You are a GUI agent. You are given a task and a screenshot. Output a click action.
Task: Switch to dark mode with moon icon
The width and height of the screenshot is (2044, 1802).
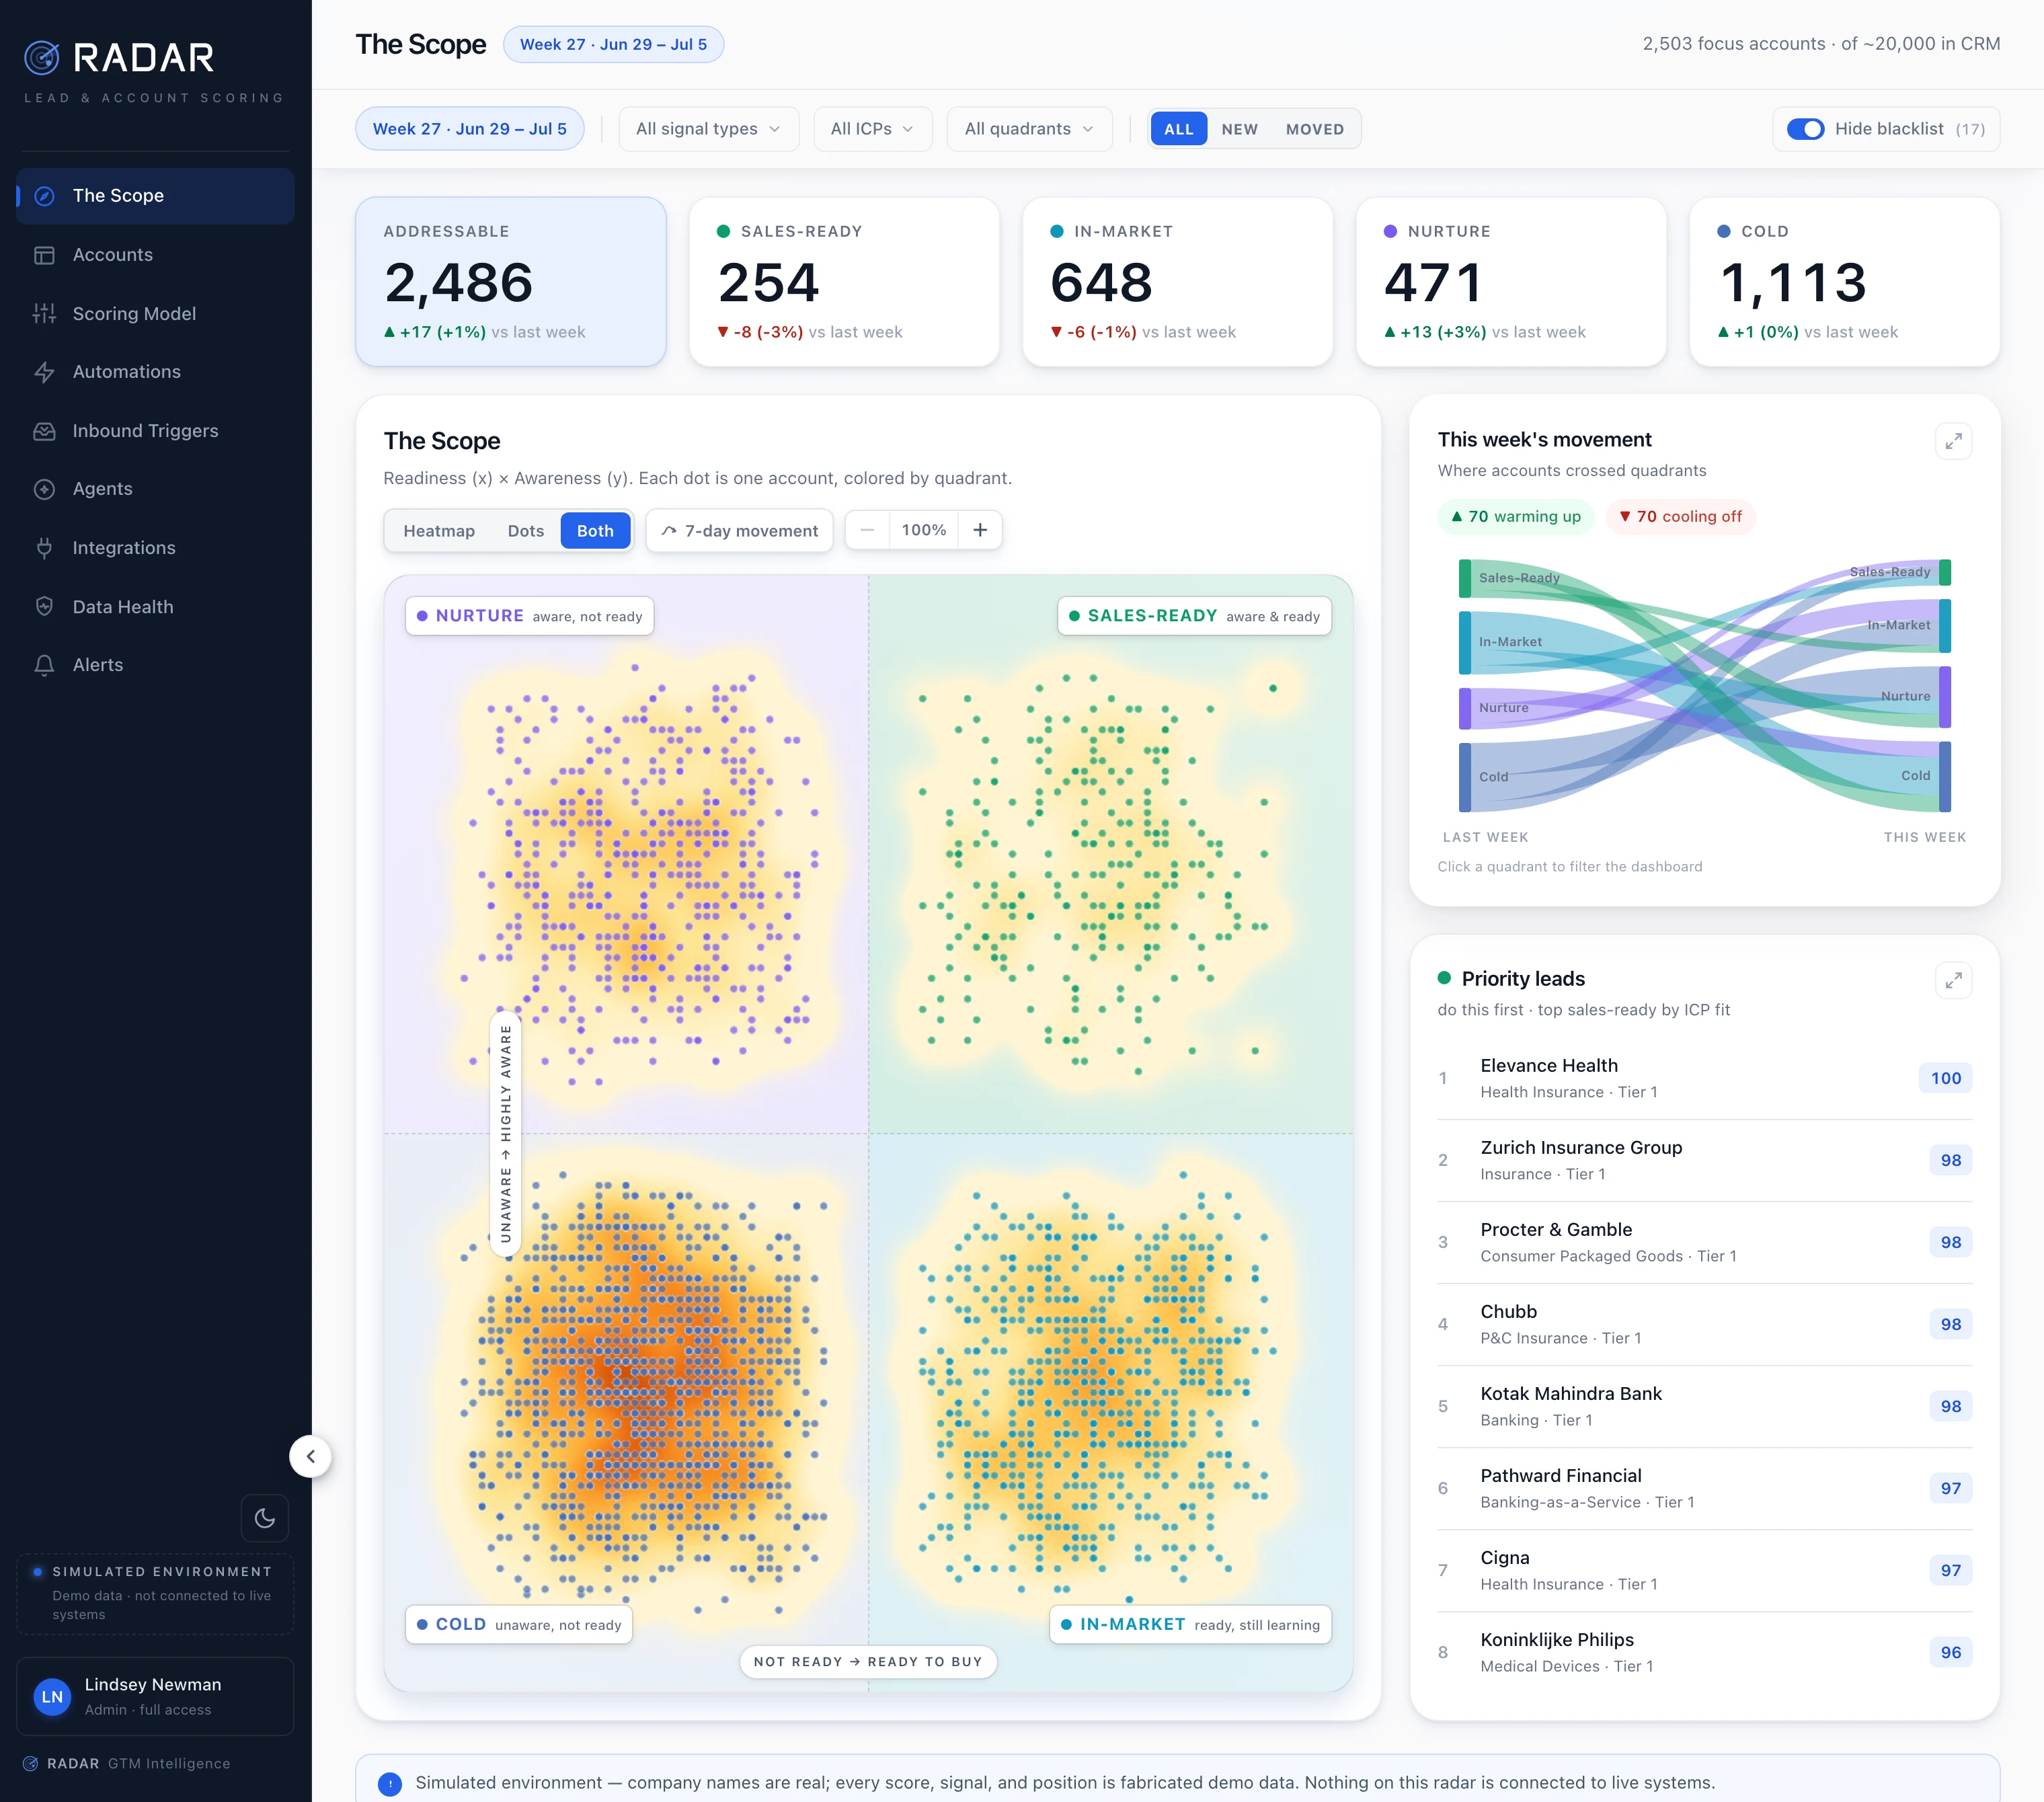(265, 1518)
